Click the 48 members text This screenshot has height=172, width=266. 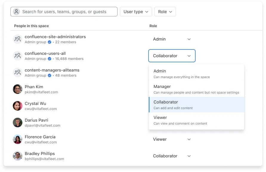point(66,75)
